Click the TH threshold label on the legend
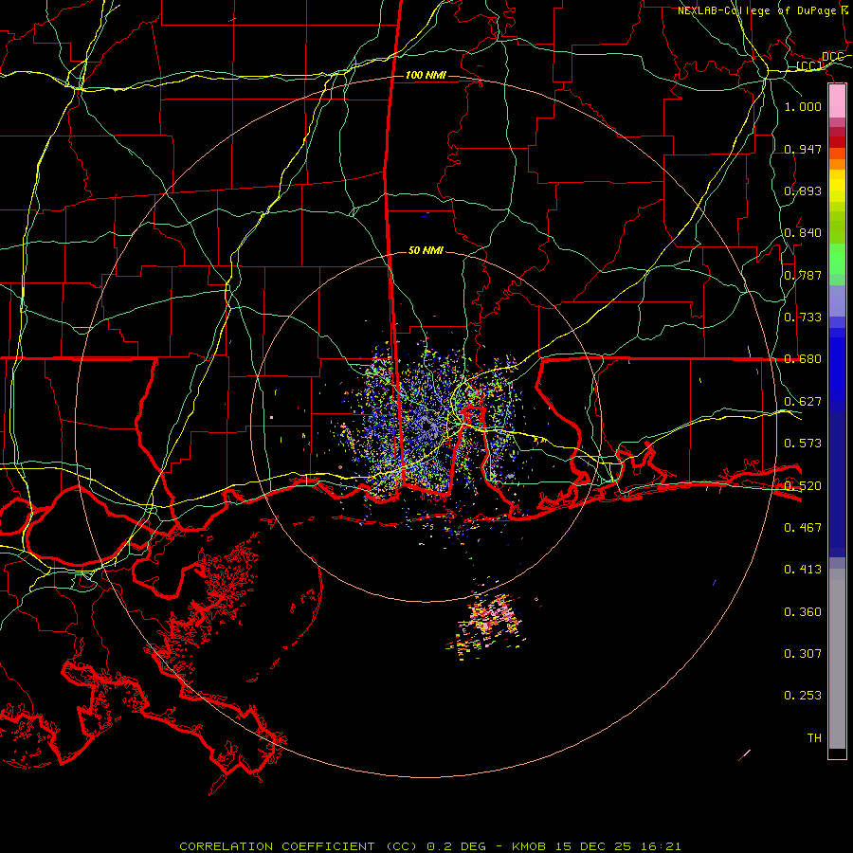 pos(814,738)
